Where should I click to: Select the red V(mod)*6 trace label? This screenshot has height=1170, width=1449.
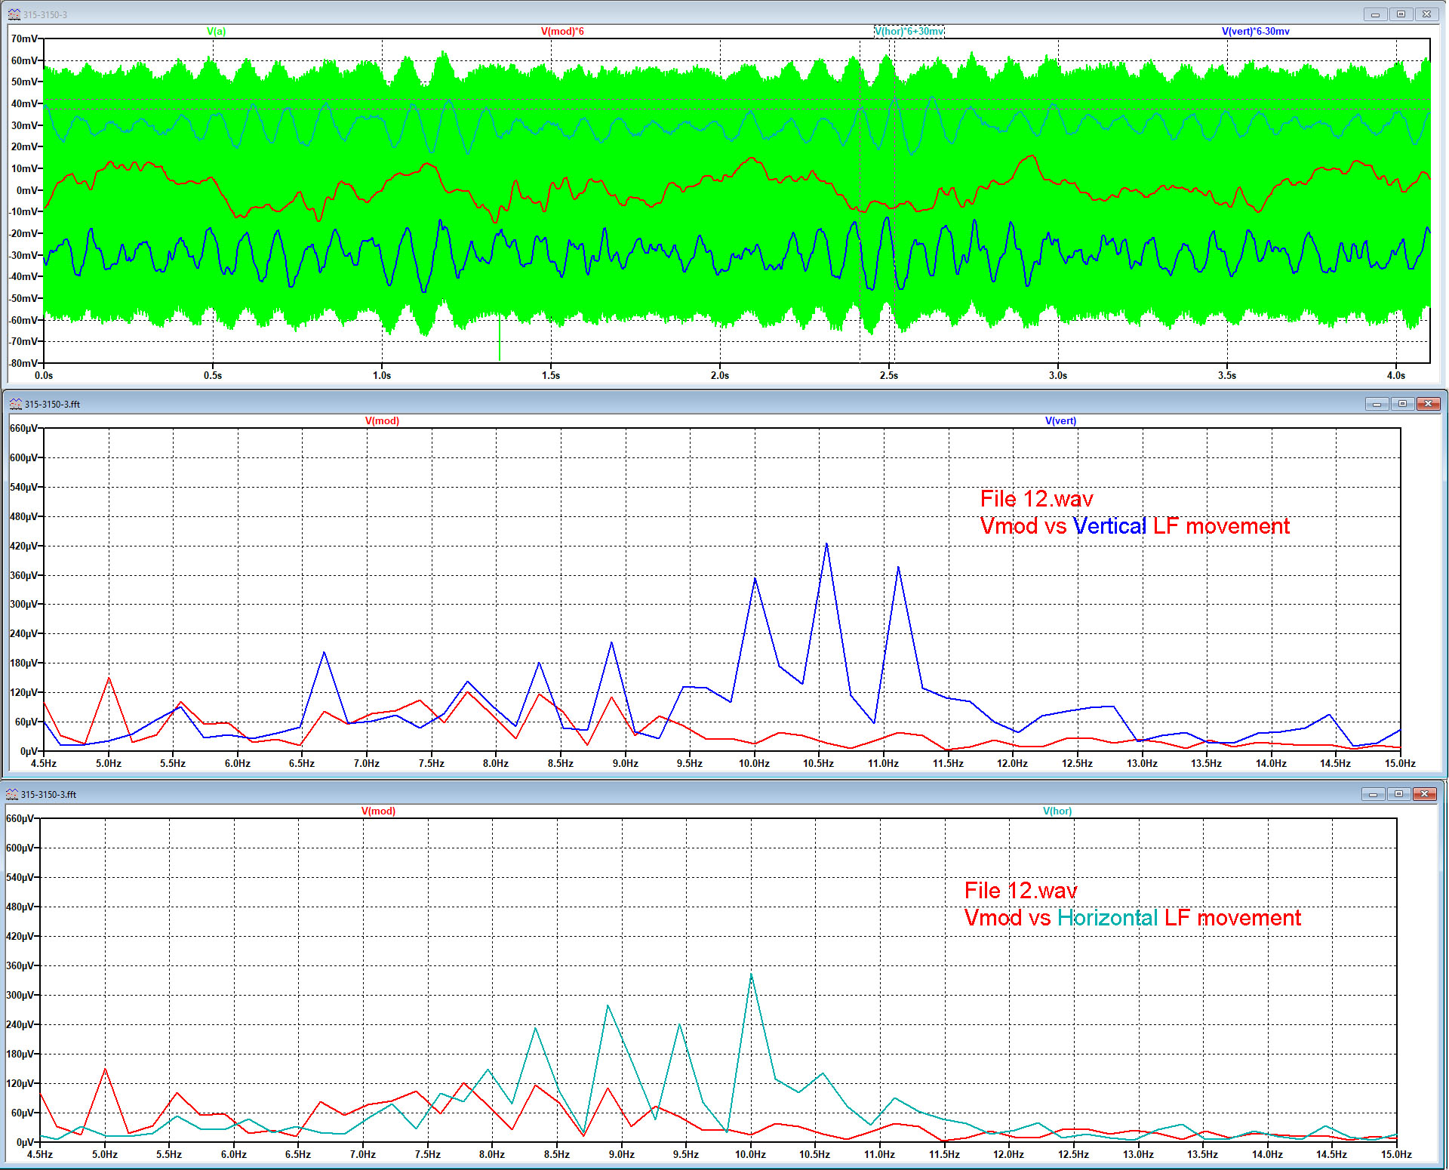562,32
